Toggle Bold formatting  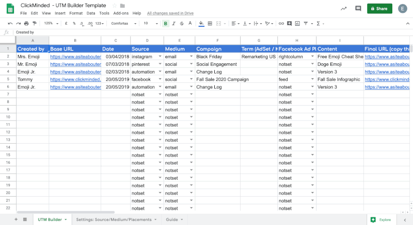click(x=165, y=23)
